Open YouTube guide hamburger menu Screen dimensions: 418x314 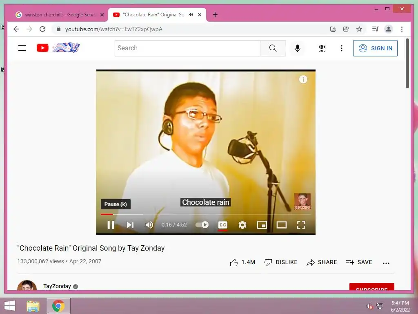(x=22, y=48)
